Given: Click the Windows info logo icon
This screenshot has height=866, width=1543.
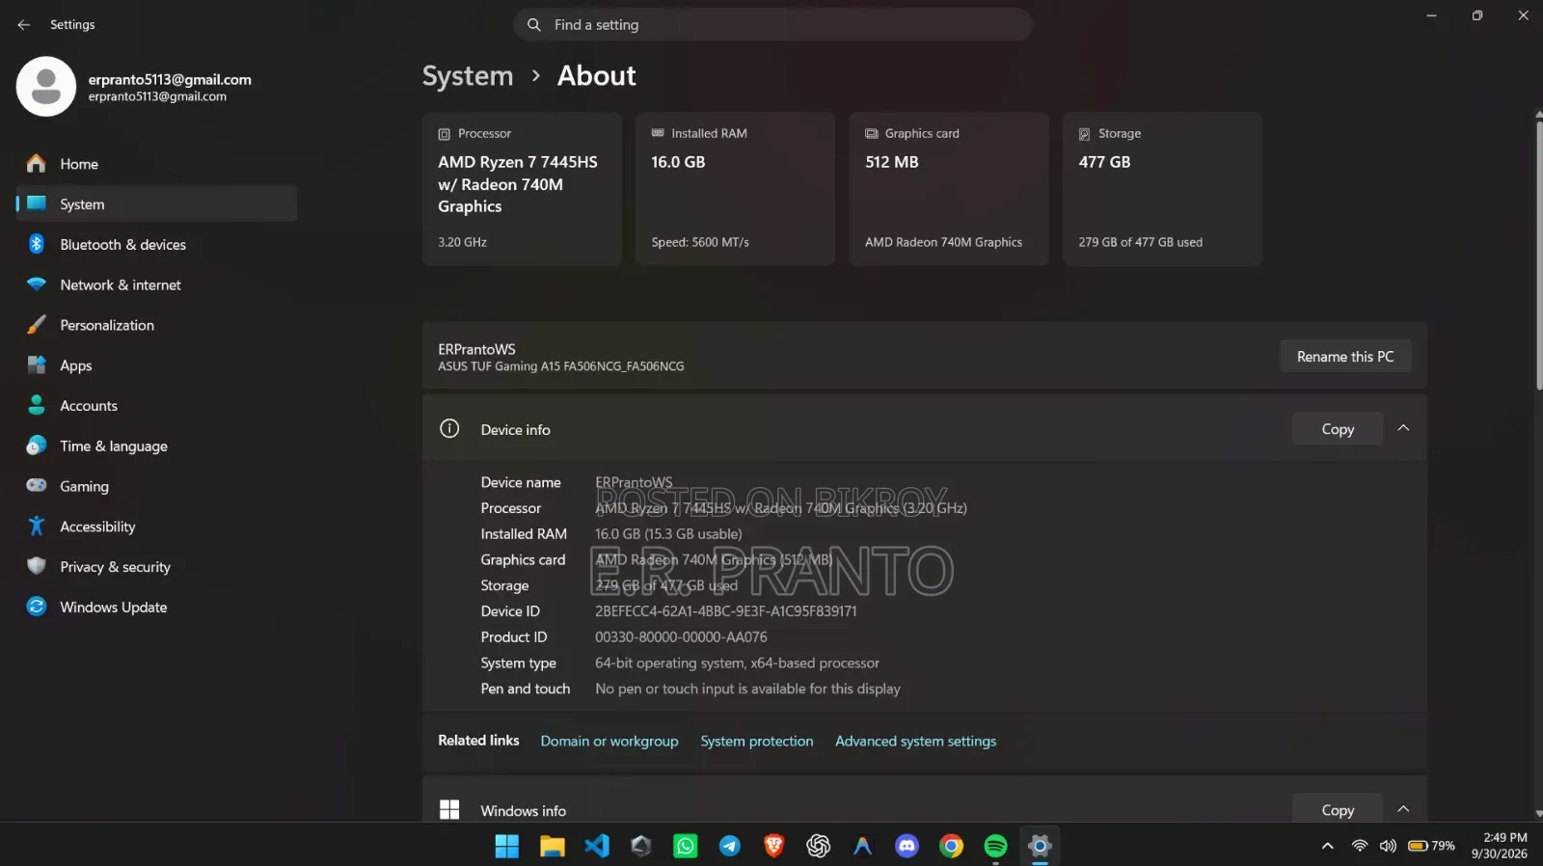Looking at the screenshot, I should pyautogui.click(x=449, y=810).
